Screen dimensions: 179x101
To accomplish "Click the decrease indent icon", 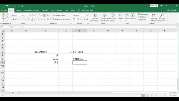I will click(48, 19).
